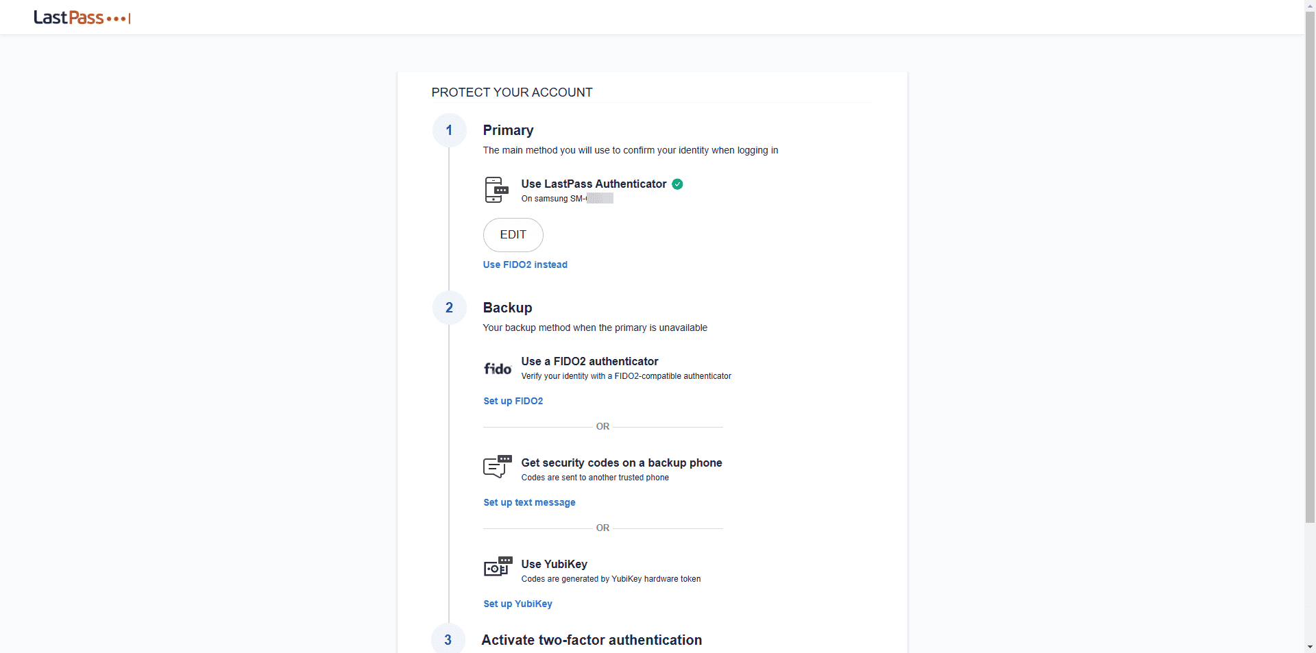The height and width of the screenshot is (653, 1316).
Task: Click Get security codes on a backup phone
Action: pyautogui.click(x=622, y=463)
